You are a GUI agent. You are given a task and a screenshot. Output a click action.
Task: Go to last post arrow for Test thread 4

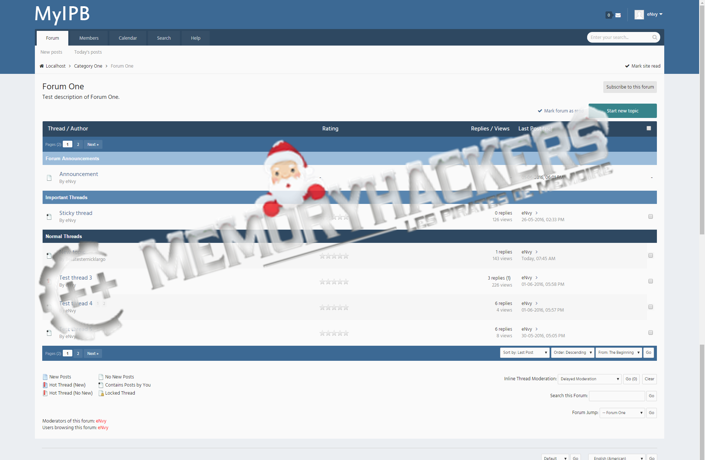[536, 303]
